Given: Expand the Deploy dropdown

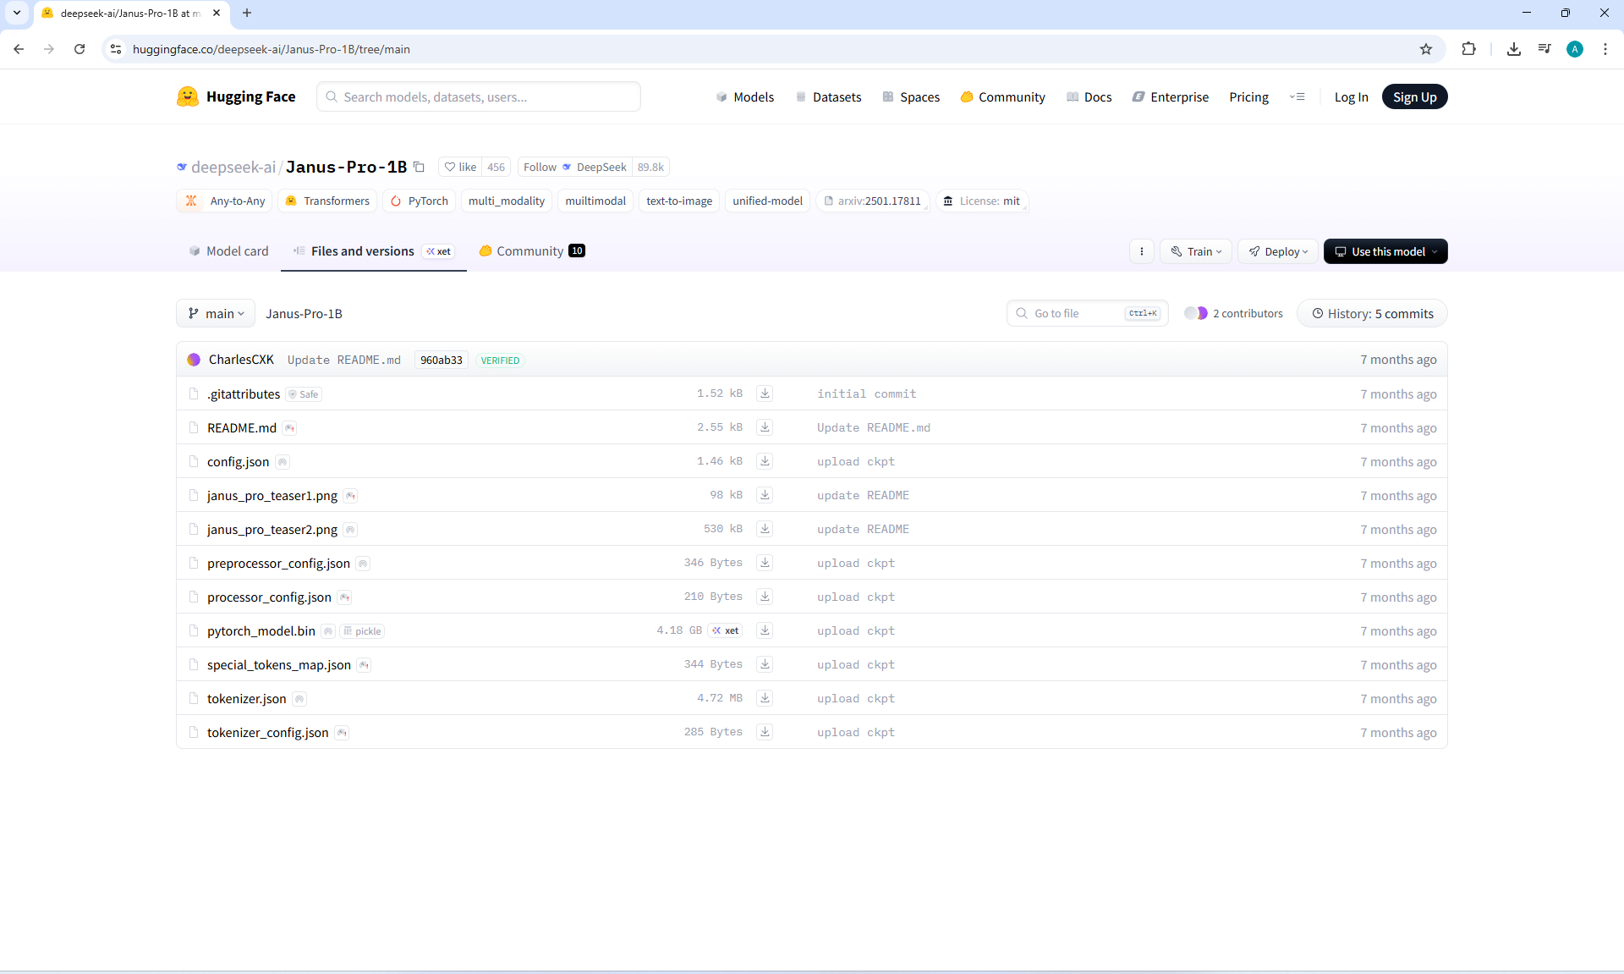Looking at the screenshot, I should [1277, 251].
